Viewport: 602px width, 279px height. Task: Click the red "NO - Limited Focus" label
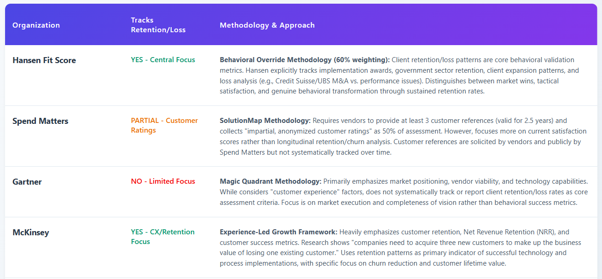[x=163, y=181]
